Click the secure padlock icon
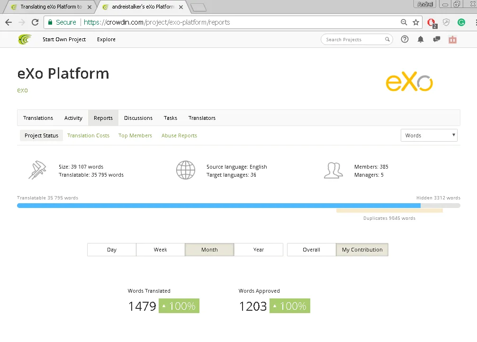Viewport: 477px width, 342px height. (50, 22)
